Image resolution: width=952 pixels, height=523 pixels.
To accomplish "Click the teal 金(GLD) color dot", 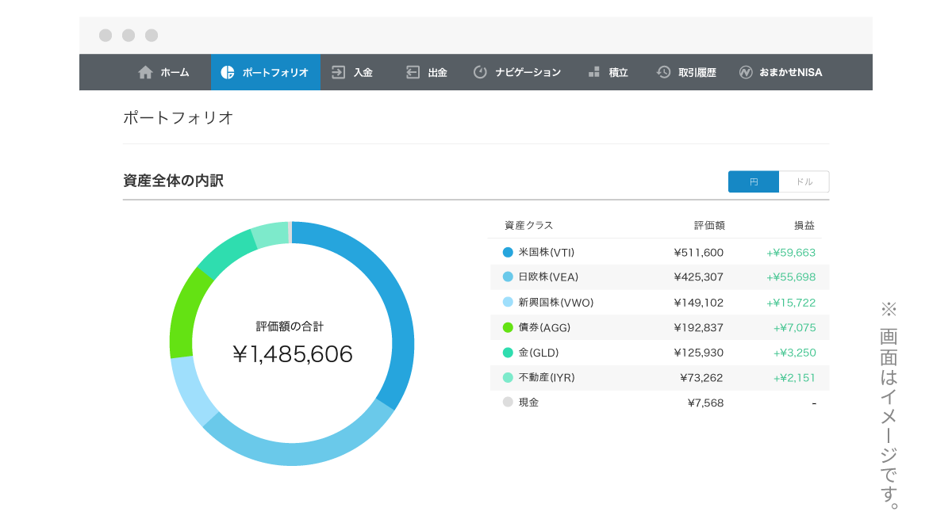I will click(508, 353).
